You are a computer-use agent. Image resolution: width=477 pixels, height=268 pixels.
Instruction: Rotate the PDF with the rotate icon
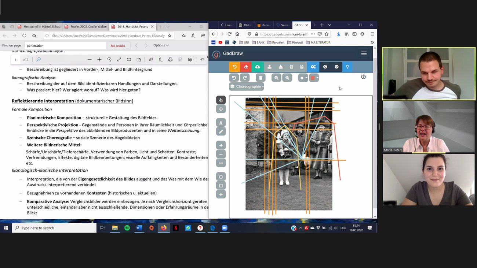[109, 59]
